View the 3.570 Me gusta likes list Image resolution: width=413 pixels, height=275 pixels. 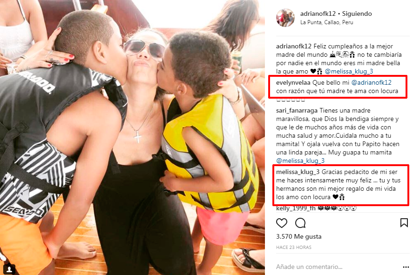(298, 236)
